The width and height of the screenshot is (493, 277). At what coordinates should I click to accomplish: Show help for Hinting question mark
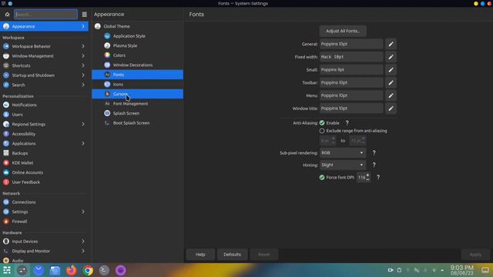(x=374, y=165)
